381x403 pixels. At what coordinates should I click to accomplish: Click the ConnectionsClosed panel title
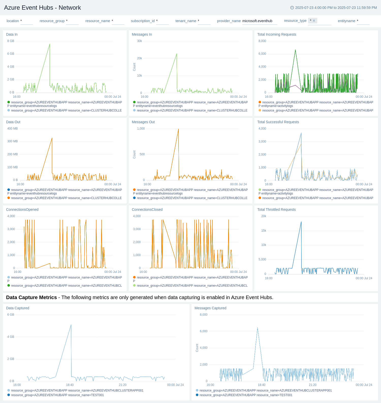[x=147, y=210]
